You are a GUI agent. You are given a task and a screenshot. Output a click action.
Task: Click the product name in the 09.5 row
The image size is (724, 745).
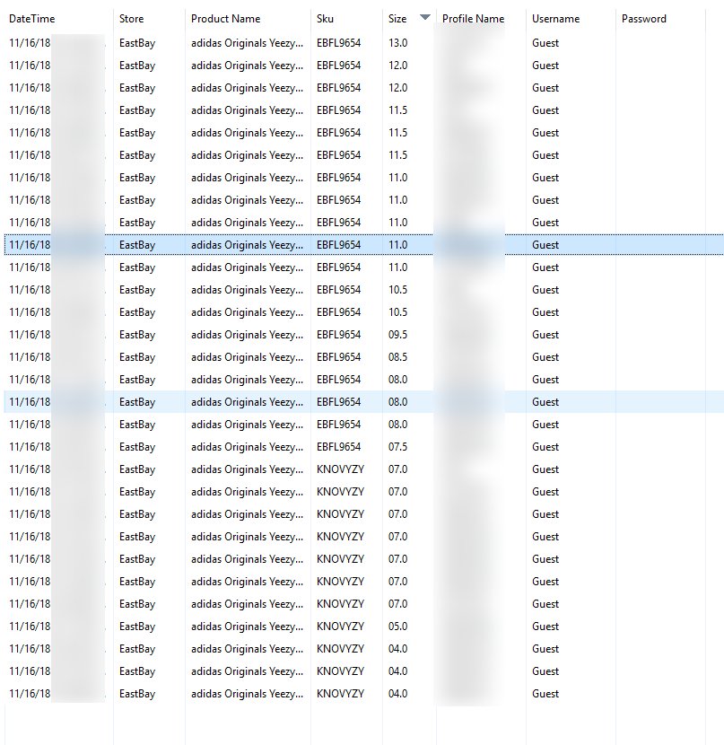point(247,335)
